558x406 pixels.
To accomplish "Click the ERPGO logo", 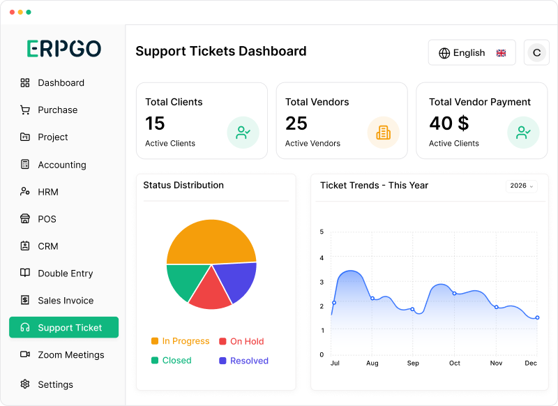I will pos(64,48).
